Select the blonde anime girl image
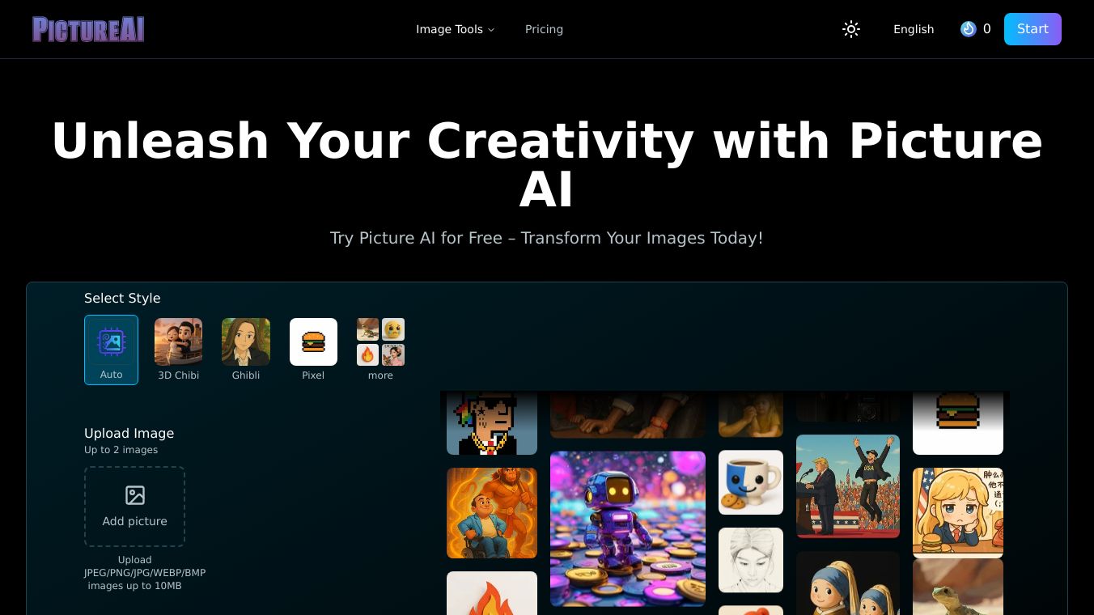This screenshot has width=1094, height=615. [x=958, y=513]
